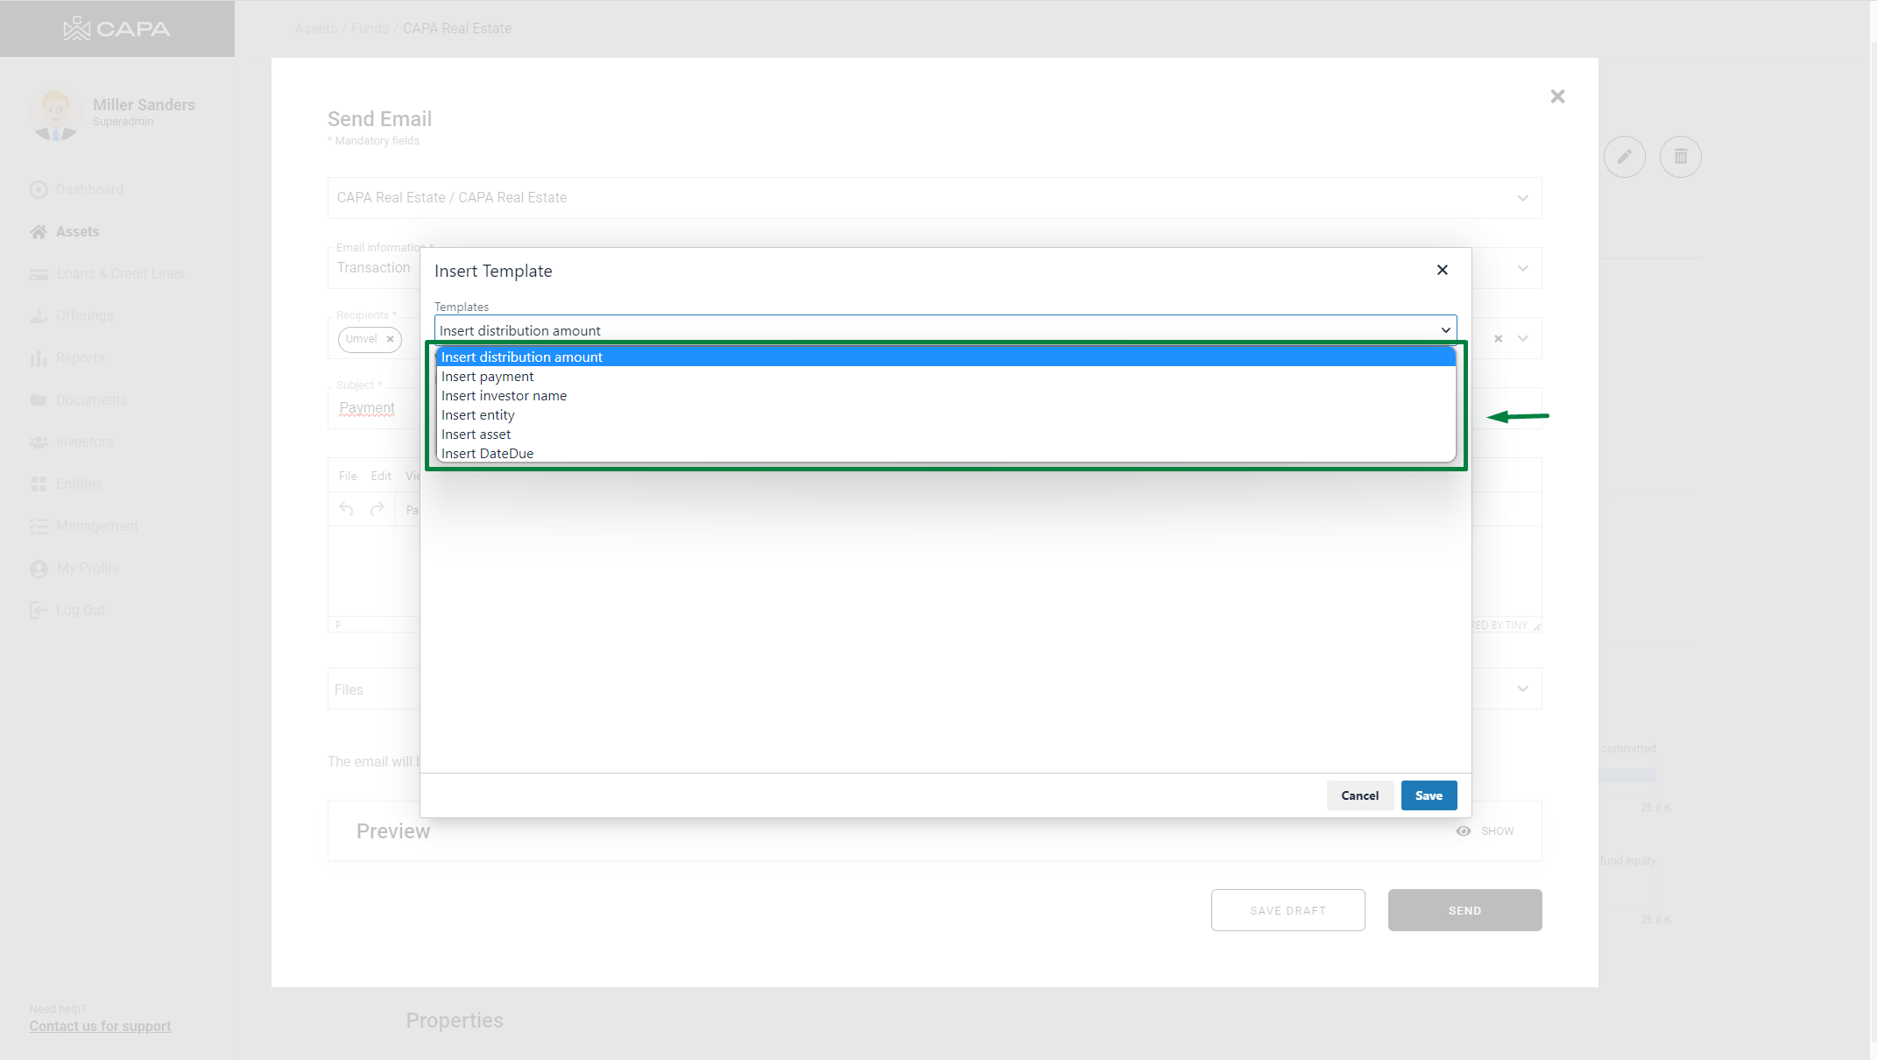Select Insert payment template option

click(x=487, y=377)
